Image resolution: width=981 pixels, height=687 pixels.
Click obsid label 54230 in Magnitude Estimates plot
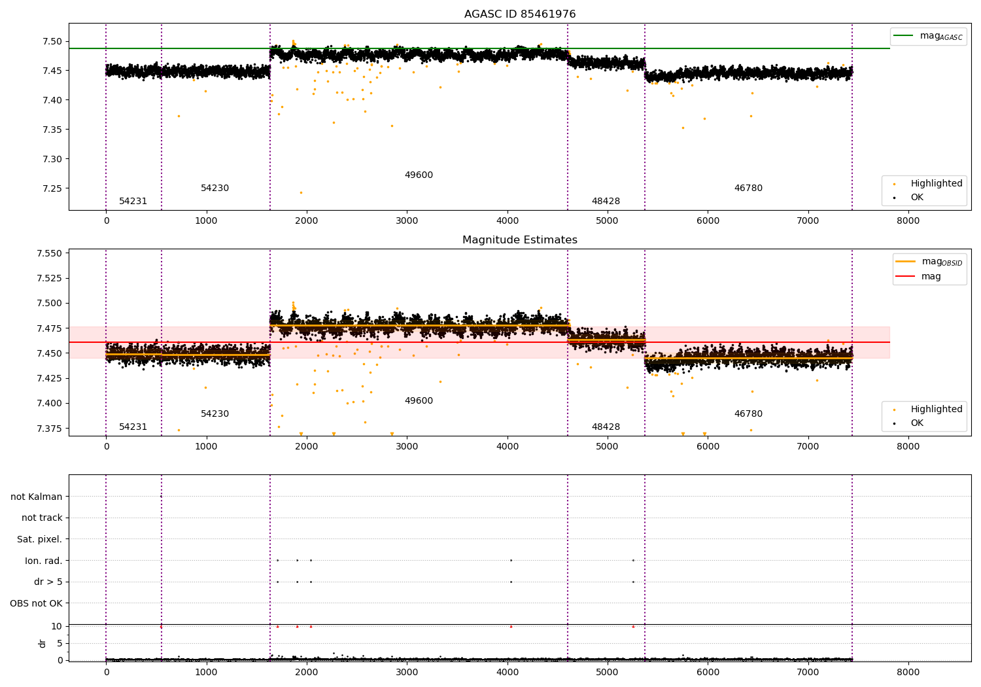coord(215,414)
